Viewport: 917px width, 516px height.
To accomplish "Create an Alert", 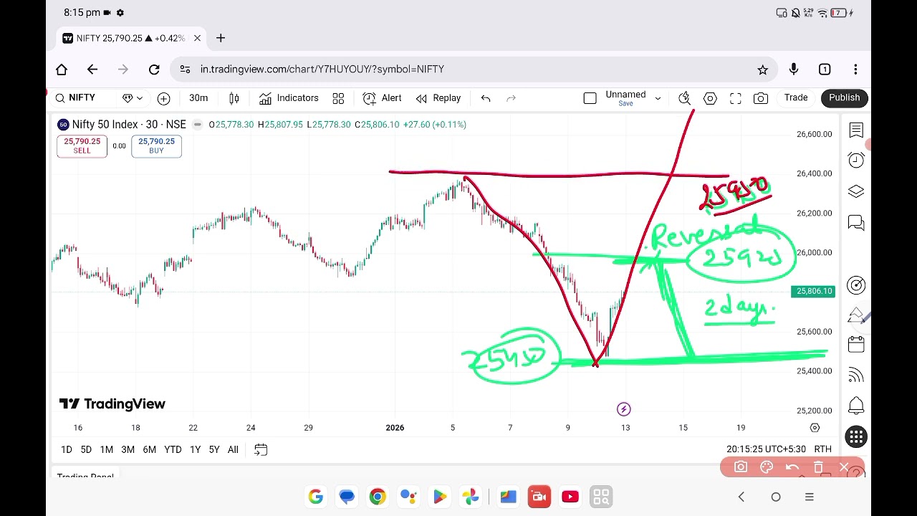I will pyautogui.click(x=383, y=98).
